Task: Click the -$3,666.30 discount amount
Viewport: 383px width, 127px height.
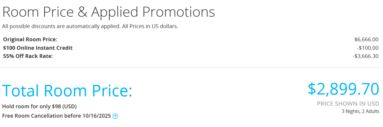Action: tap(365, 56)
